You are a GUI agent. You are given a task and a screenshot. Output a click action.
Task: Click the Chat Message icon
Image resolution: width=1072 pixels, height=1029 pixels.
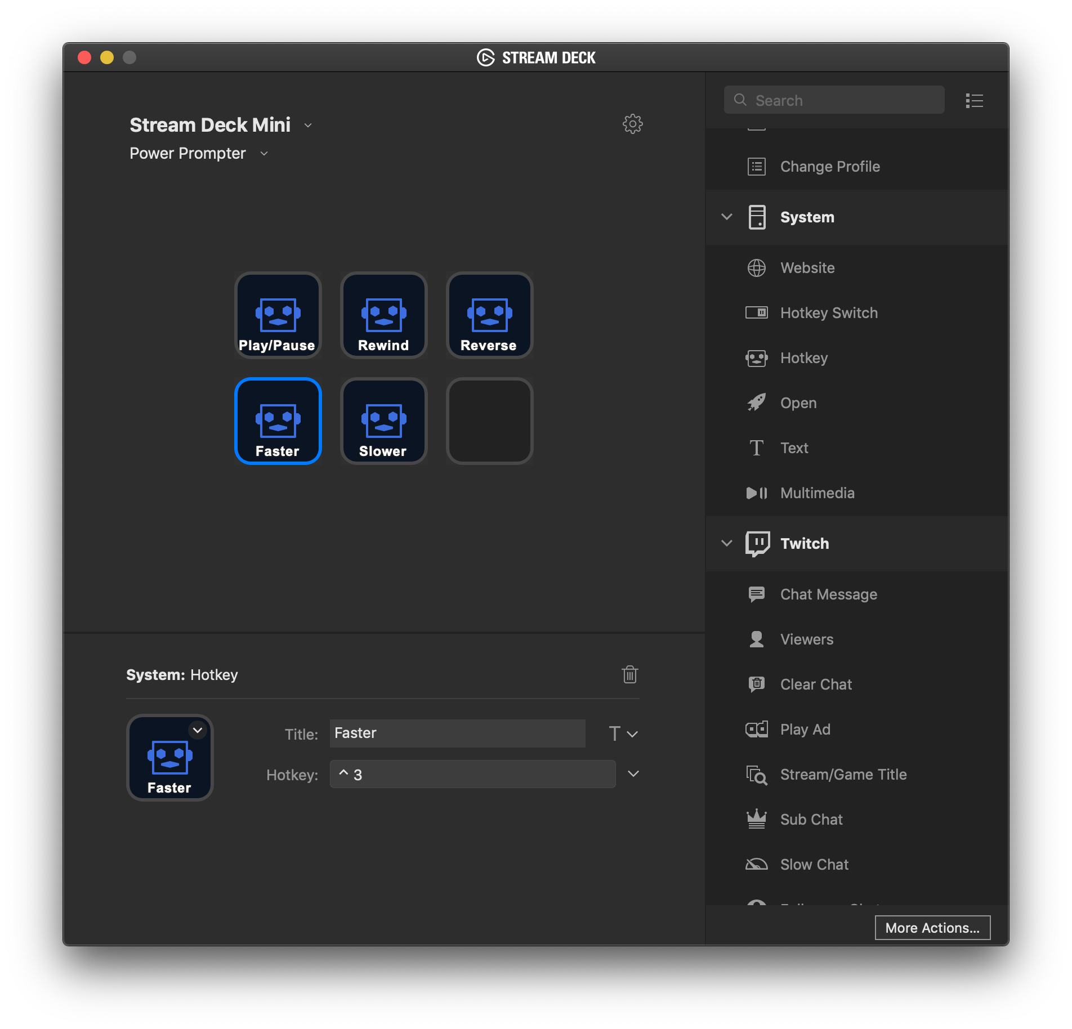[756, 594]
